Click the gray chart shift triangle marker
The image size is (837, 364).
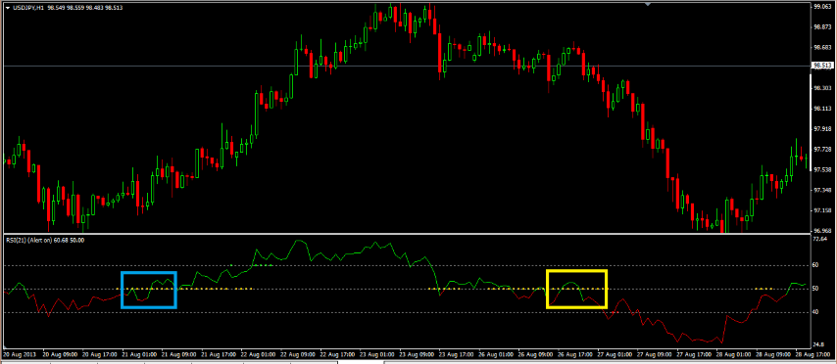pos(648,4)
